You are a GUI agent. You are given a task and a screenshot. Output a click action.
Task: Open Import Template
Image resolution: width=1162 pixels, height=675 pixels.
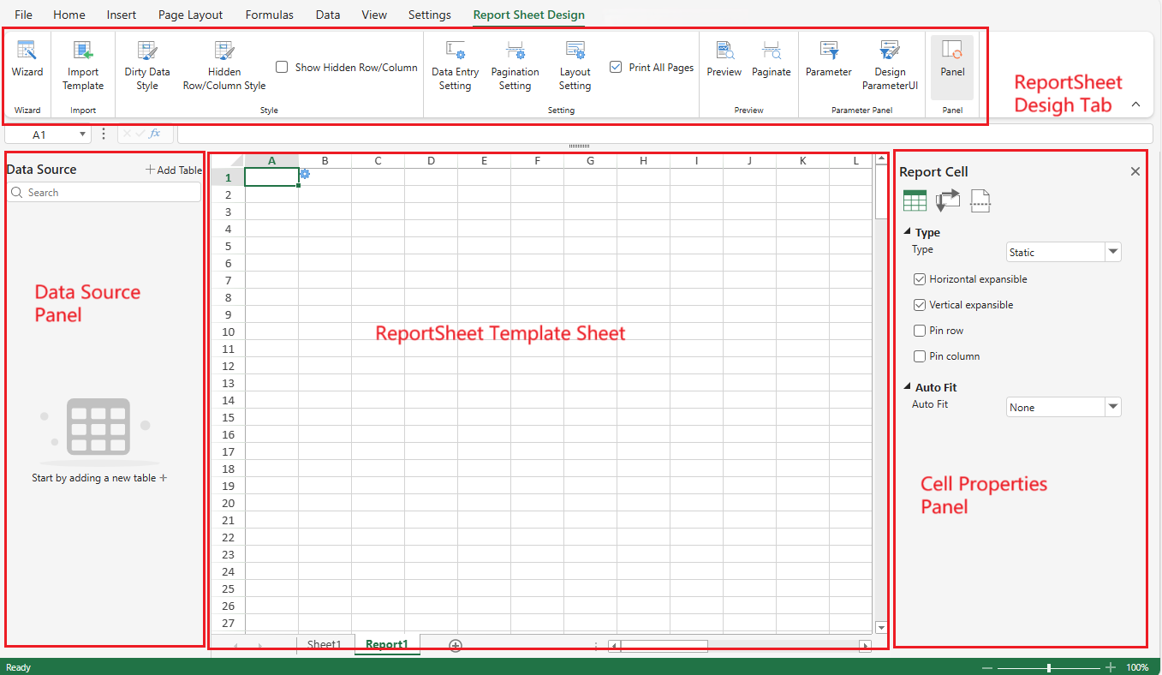pyautogui.click(x=83, y=66)
